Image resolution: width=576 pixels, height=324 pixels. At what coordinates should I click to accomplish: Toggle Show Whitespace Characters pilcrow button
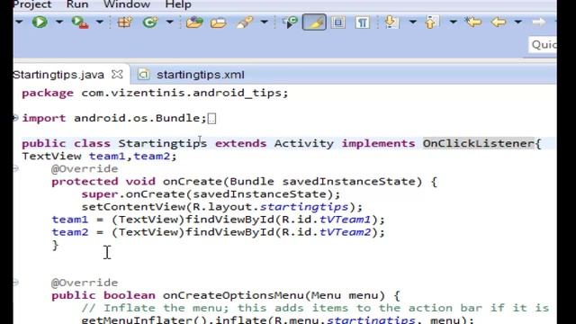click(x=362, y=22)
